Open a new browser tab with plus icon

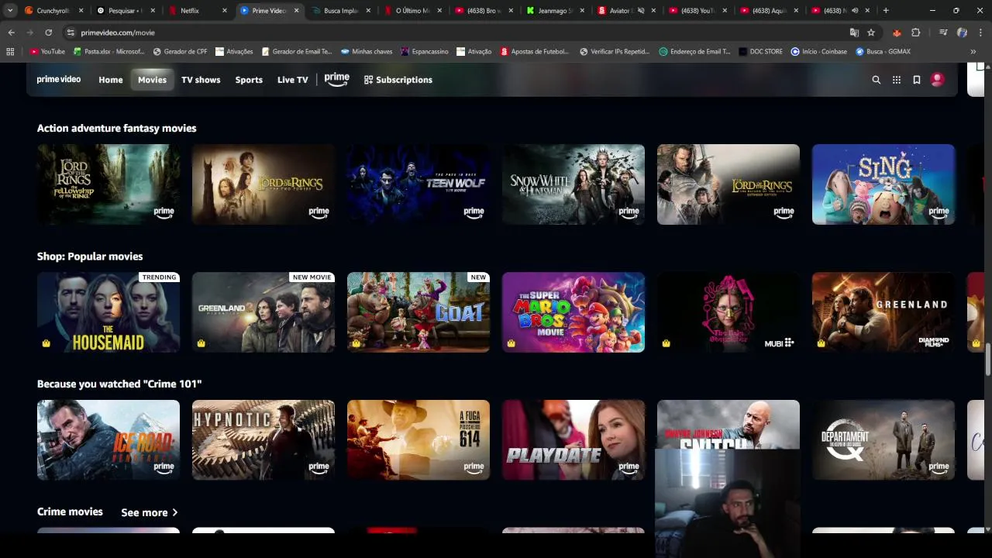pyautogui.click(x=886, y=11)
